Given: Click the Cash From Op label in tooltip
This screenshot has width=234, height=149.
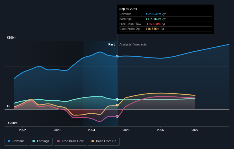Looking at the screenshot, I should coord(129,29).
